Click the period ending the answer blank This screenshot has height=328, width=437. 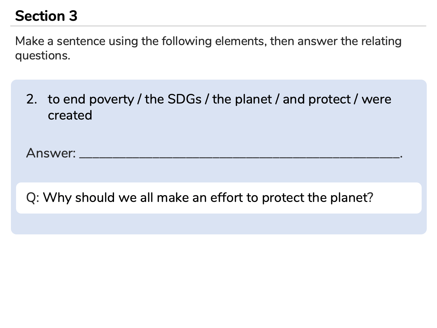pyautogui.click(x=401, y=156)
